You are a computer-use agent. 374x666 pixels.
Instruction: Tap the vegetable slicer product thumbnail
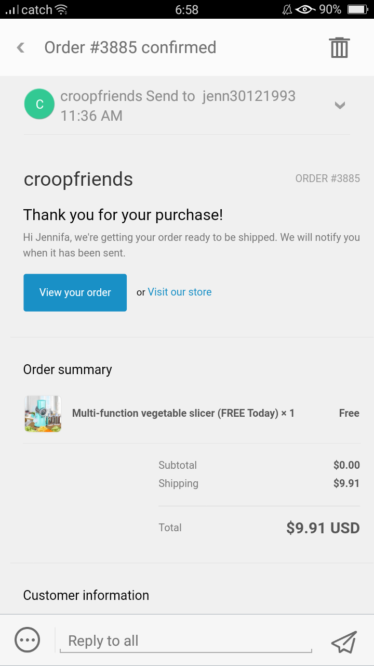[43, 414]
